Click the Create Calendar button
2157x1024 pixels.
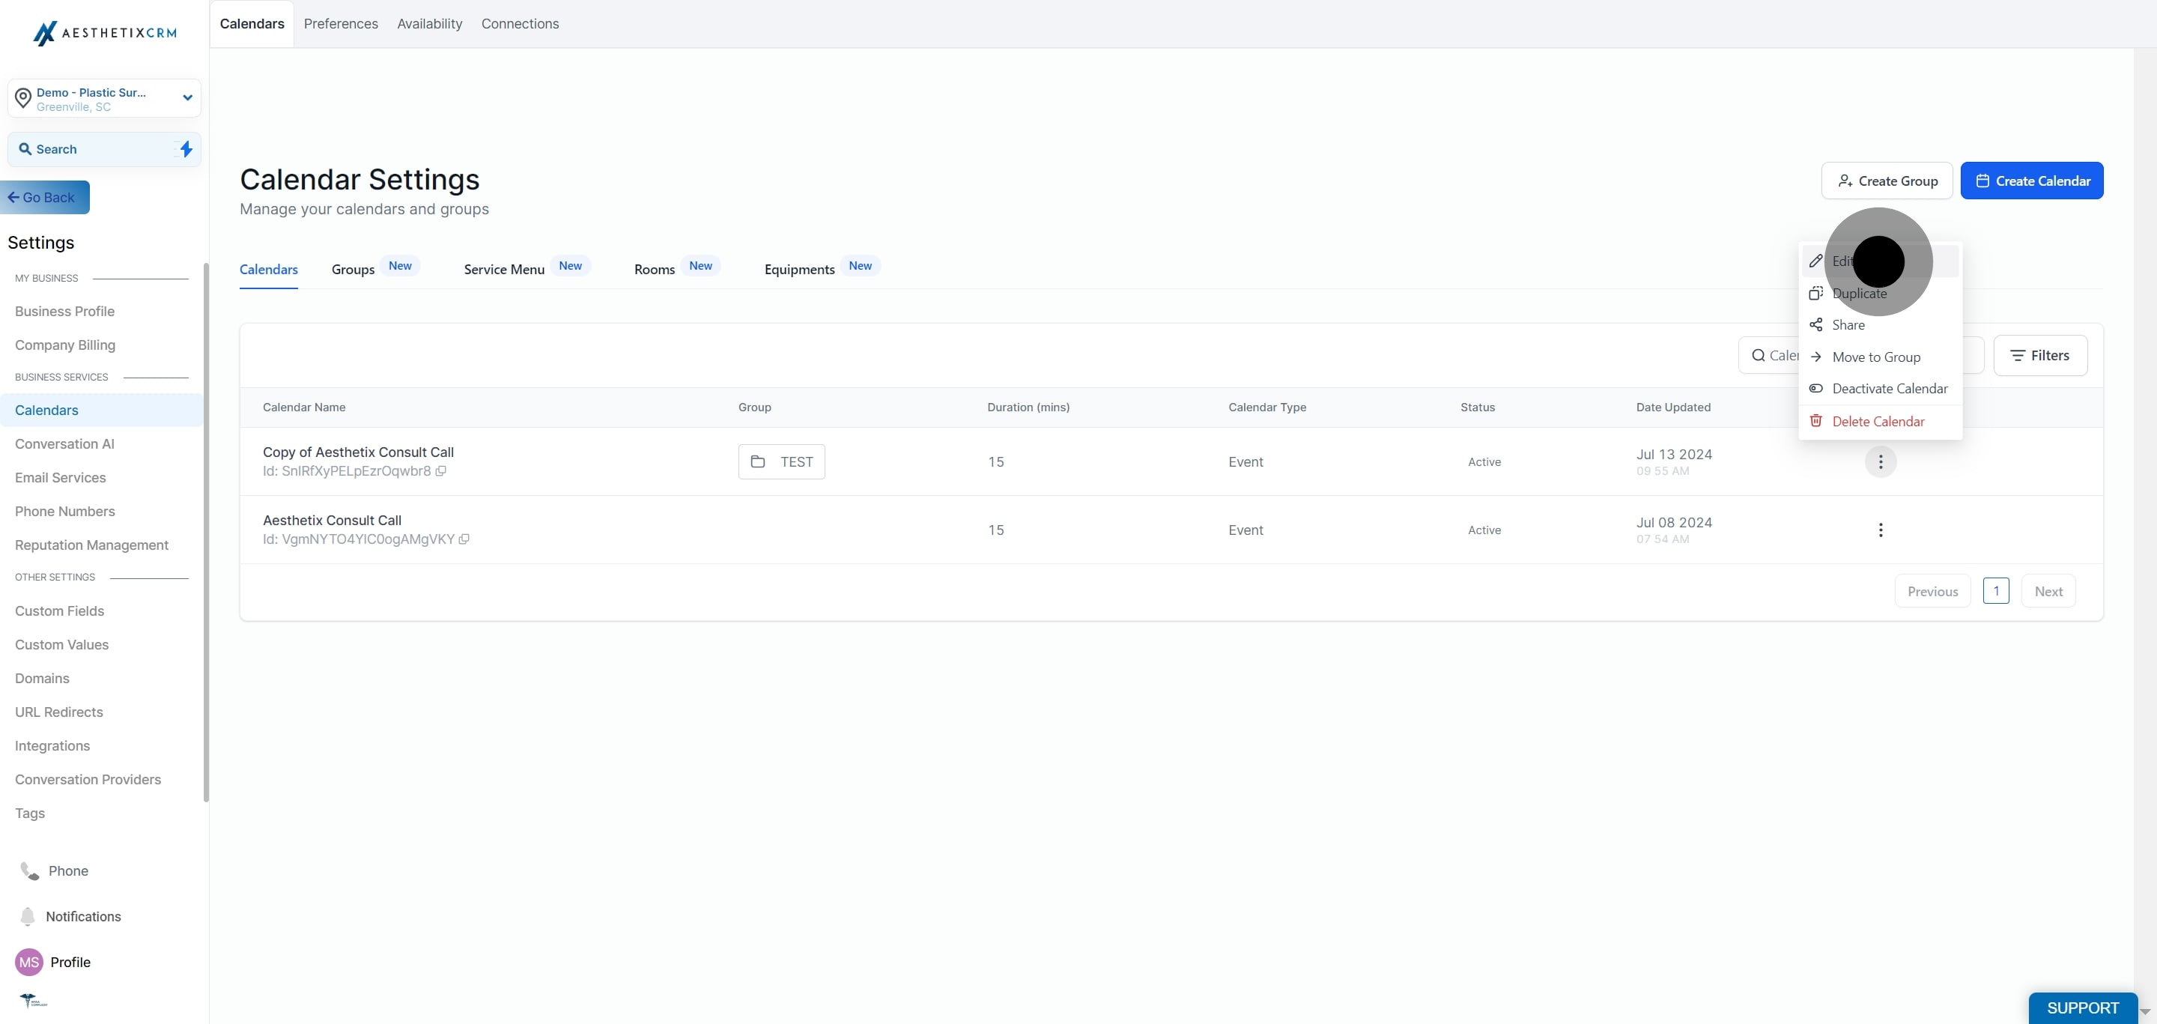click(x=2031, y=181)
